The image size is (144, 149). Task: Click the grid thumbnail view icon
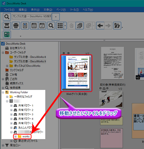pos(60,26)
